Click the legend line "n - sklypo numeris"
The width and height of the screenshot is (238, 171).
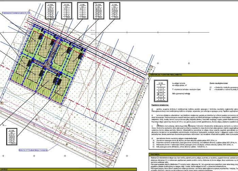click(x=178, y=83)
